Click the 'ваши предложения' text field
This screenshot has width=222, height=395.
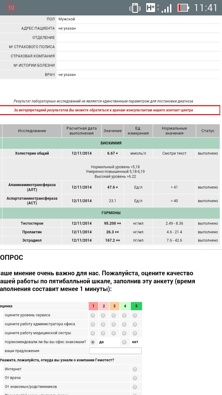pos(115,351)
